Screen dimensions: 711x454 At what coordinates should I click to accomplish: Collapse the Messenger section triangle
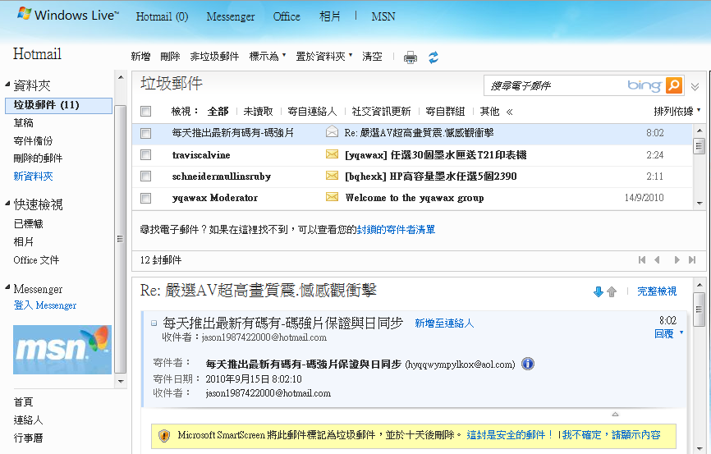pos(7,287)
